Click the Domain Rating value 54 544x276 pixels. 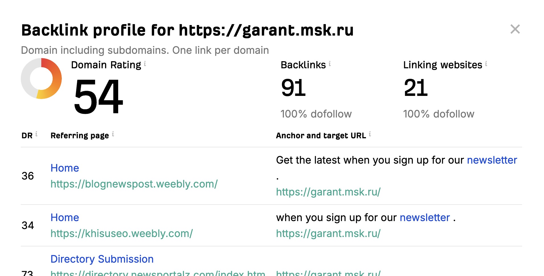point(98,97)
